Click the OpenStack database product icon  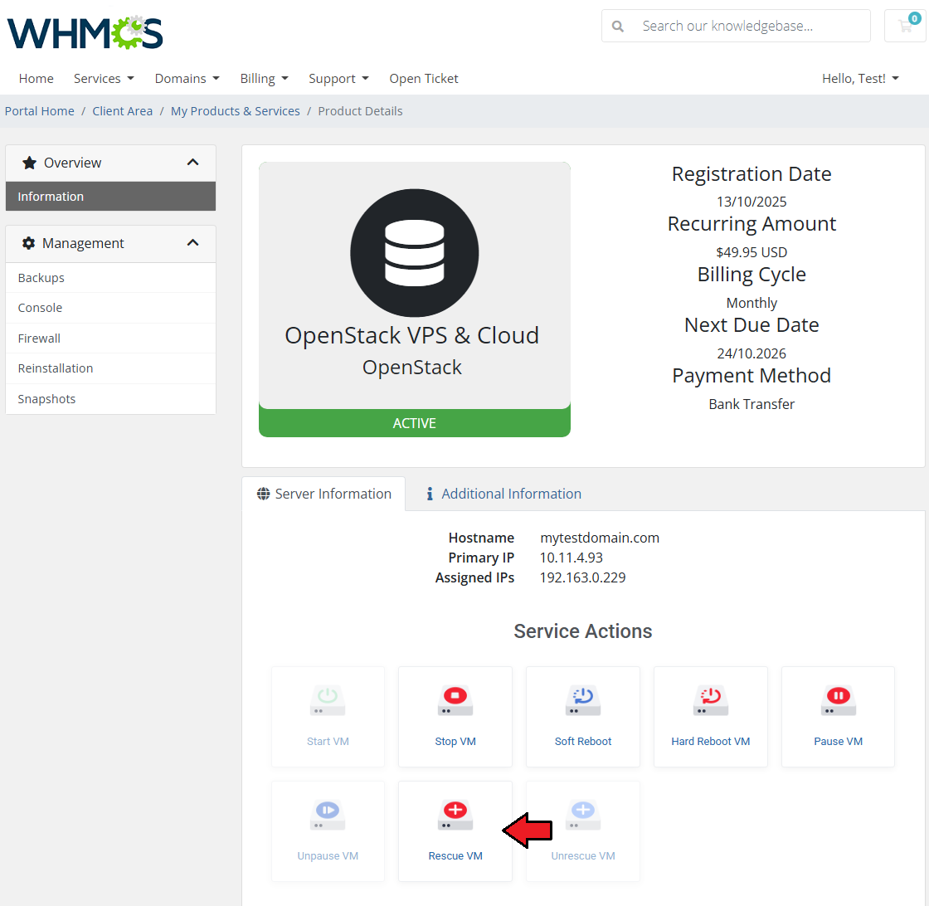tap(414, 253)
